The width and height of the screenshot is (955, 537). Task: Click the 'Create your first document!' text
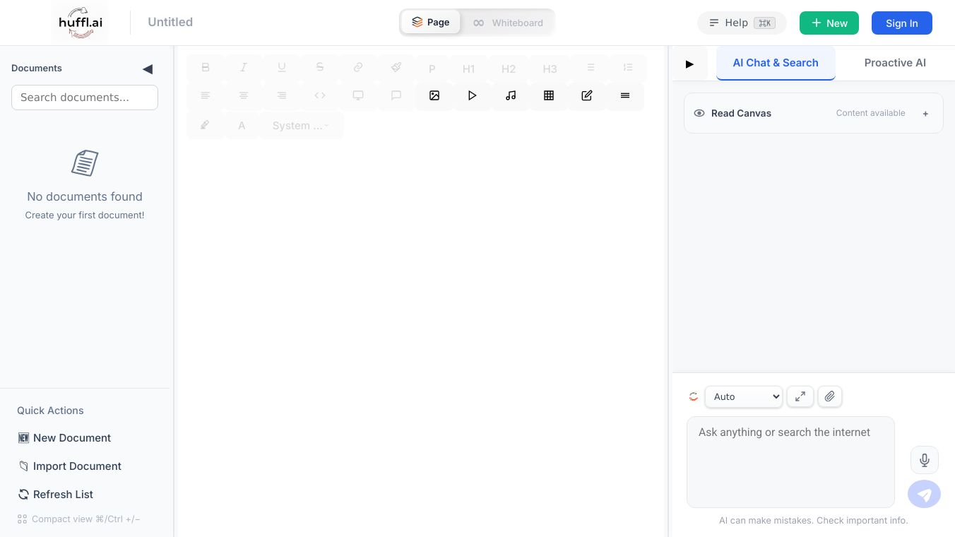click(x=85, y=216)
